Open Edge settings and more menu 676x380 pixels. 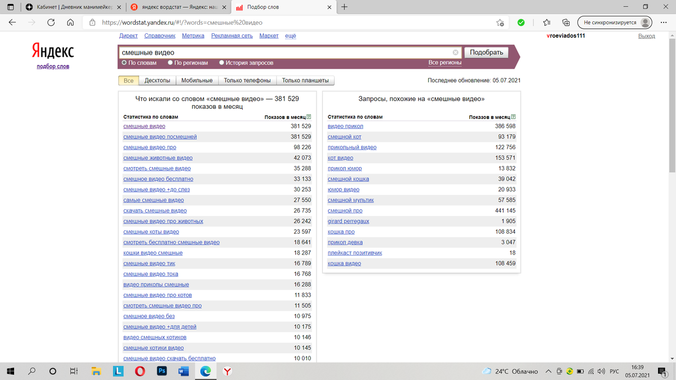click(x=665, y=23)
